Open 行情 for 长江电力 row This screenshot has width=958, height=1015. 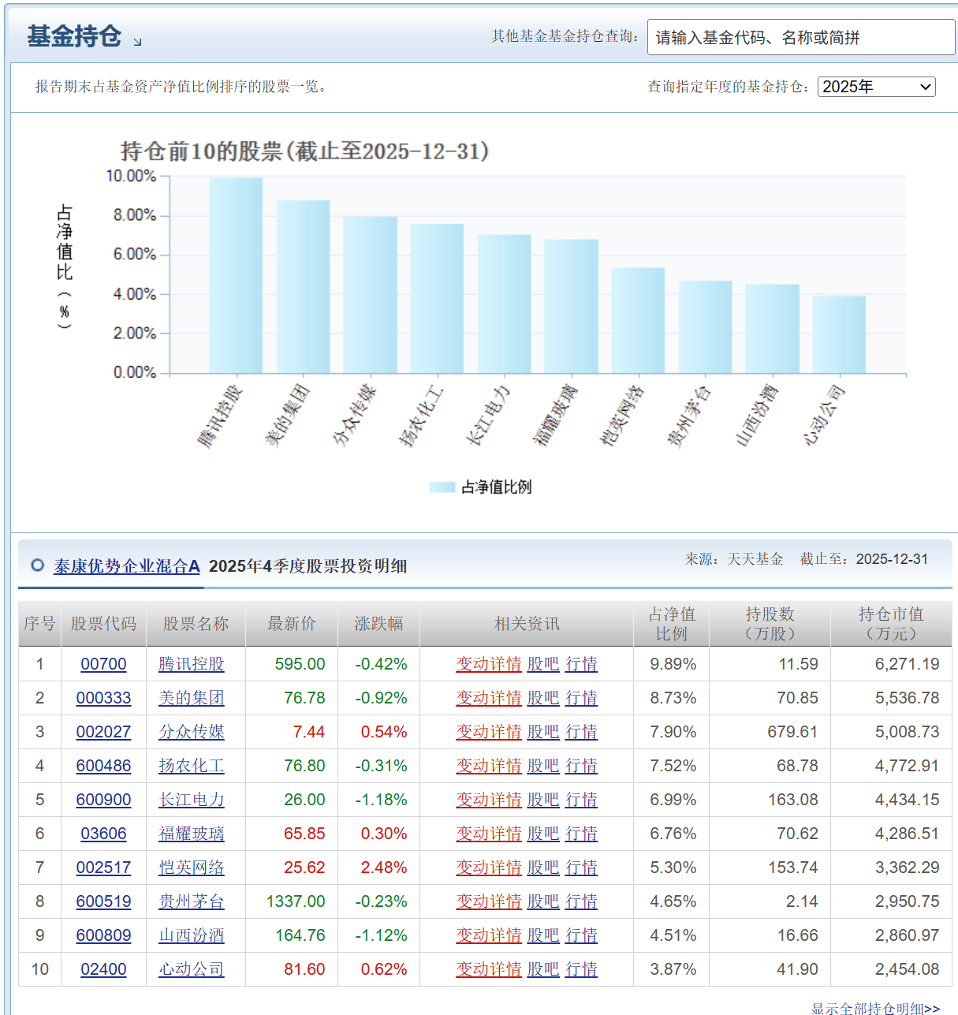click(x=581, y=800)
